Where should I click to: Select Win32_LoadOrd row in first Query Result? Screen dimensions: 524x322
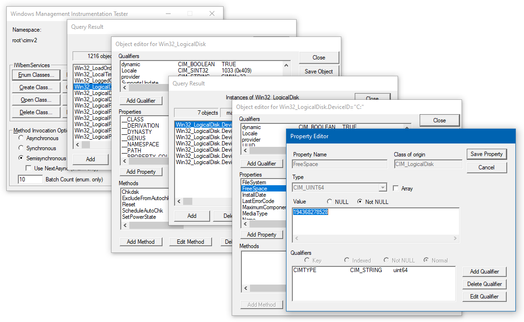93,68
